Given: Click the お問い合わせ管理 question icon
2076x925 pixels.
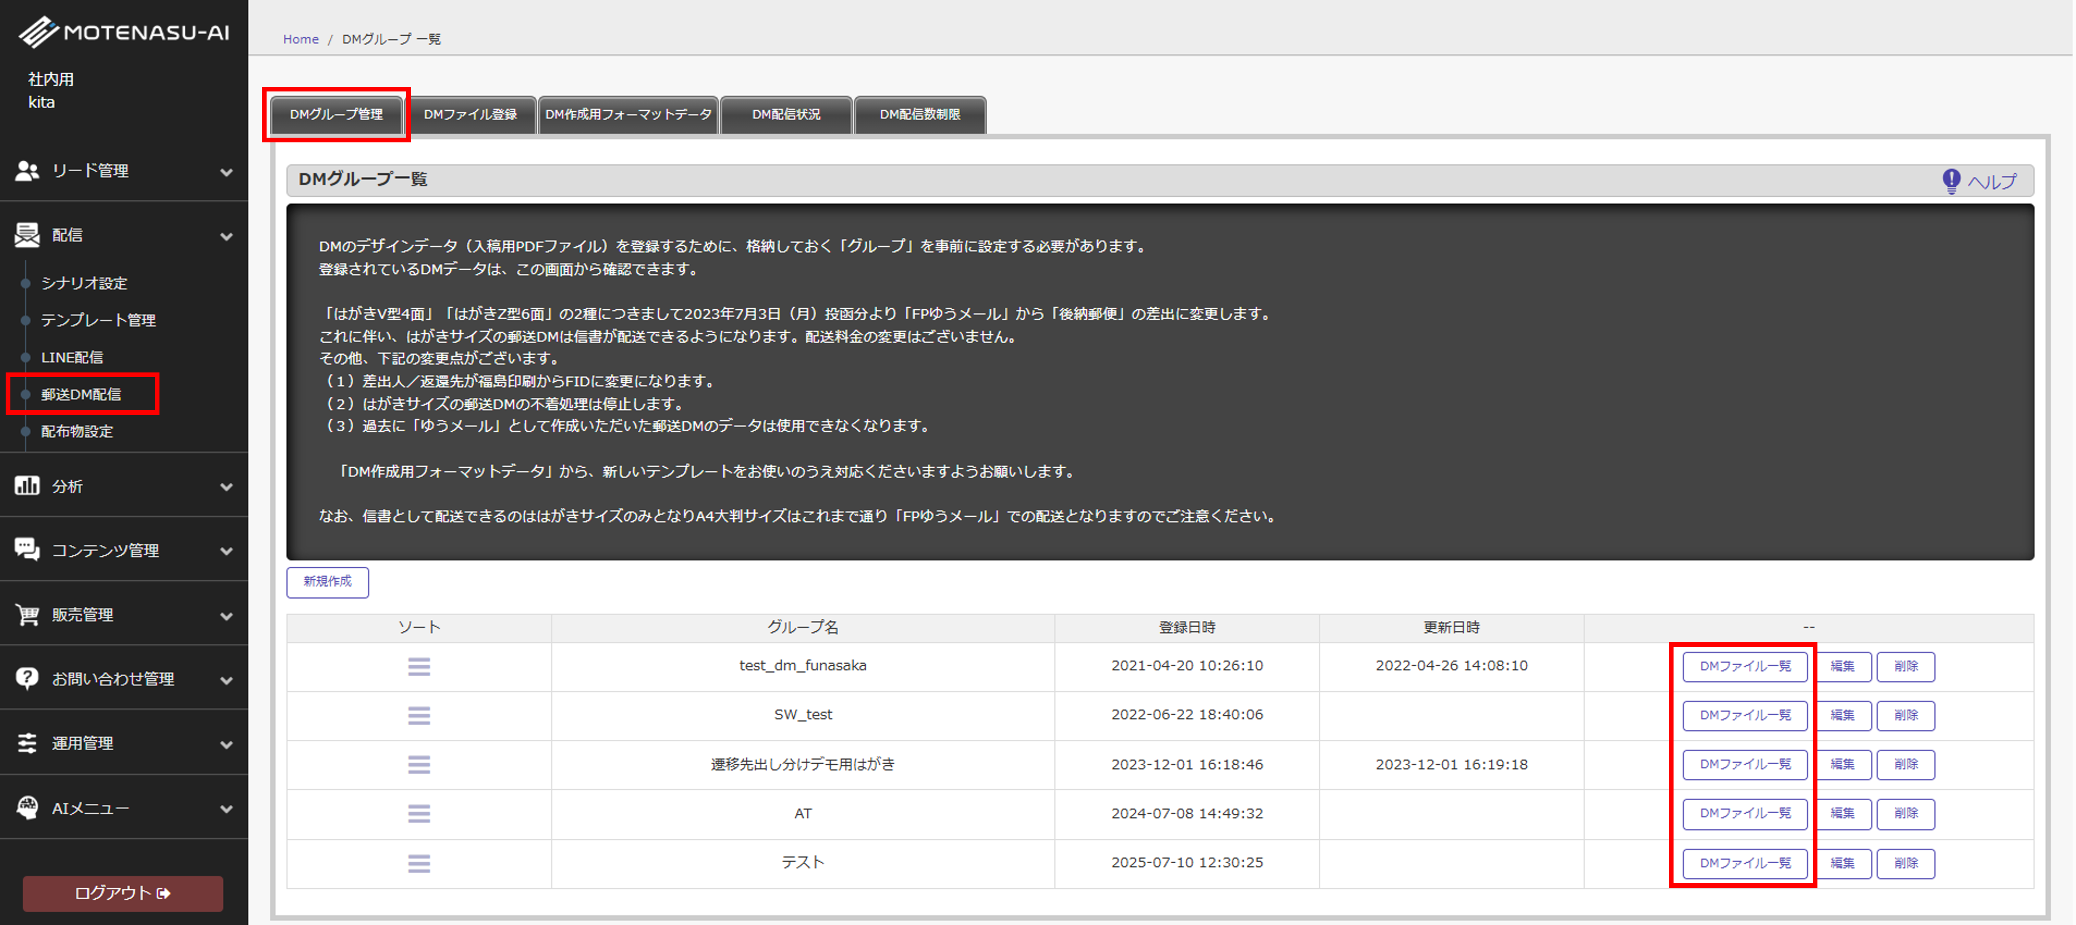Looking at the screenshot, I should (27, 678).
